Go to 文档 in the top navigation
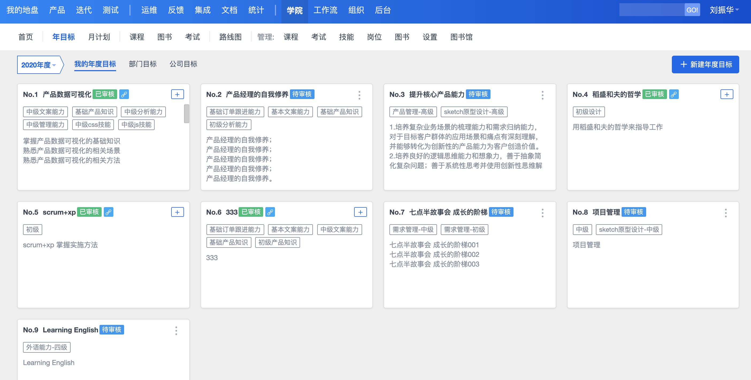The height and width of the screenshot is (380, 751). coord(229,10)
